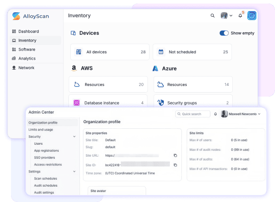Click the Database instance purple icon

tap(76, 103)
